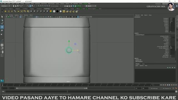The width and height of the screenshot is (178, 100).
Task: Click the spot light shelf icon
Action: [x=15, y=11]
